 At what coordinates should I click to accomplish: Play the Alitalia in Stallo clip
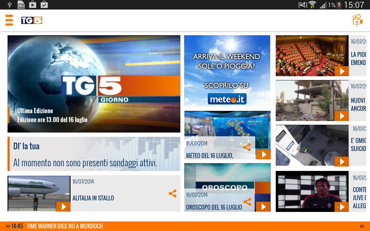(63, 207)
